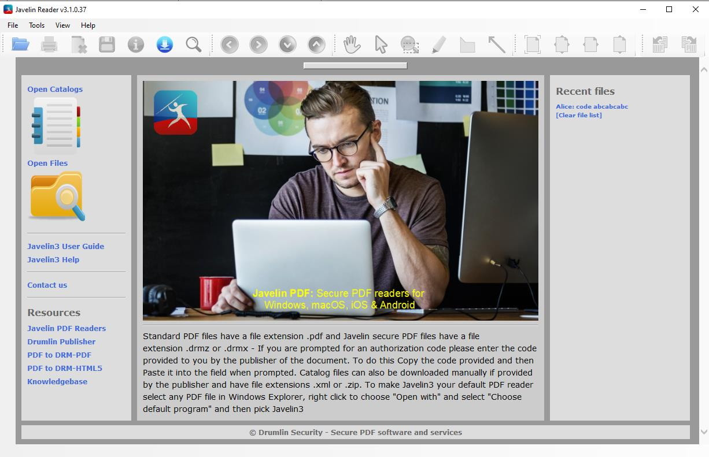Open document info with the 'i' icon
Screen dimensions: 709x457
click(x=136, y=44)
